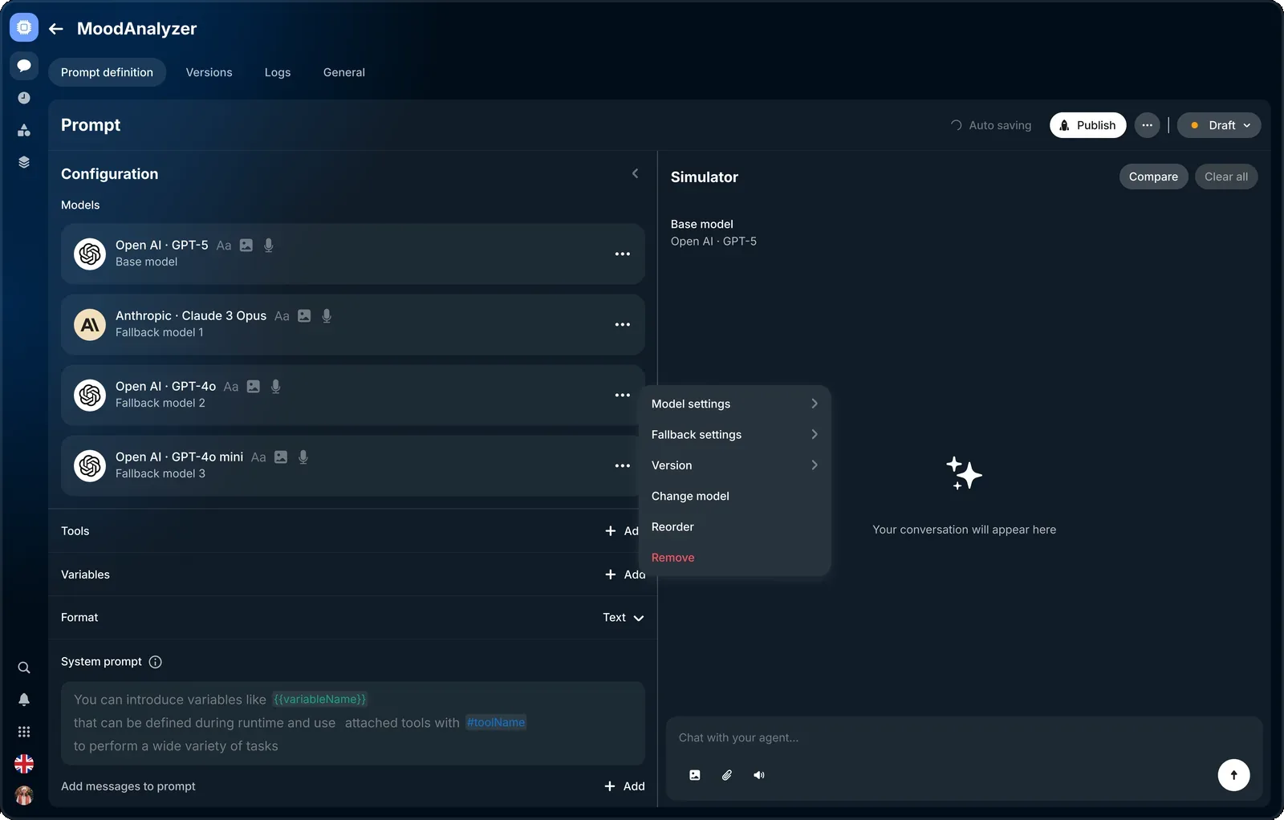Open the apps grid in the sidebar
Image resolution: width=1284 pixels, height=820 pixels.
click(24, 732)
